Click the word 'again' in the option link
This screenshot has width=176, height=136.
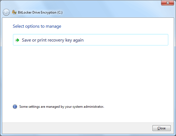point(78,40)
